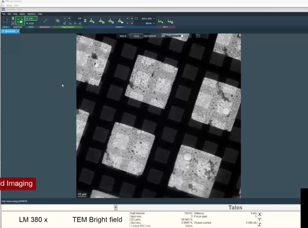Click the beam blank icon above SmartCam

pos(13,18)
